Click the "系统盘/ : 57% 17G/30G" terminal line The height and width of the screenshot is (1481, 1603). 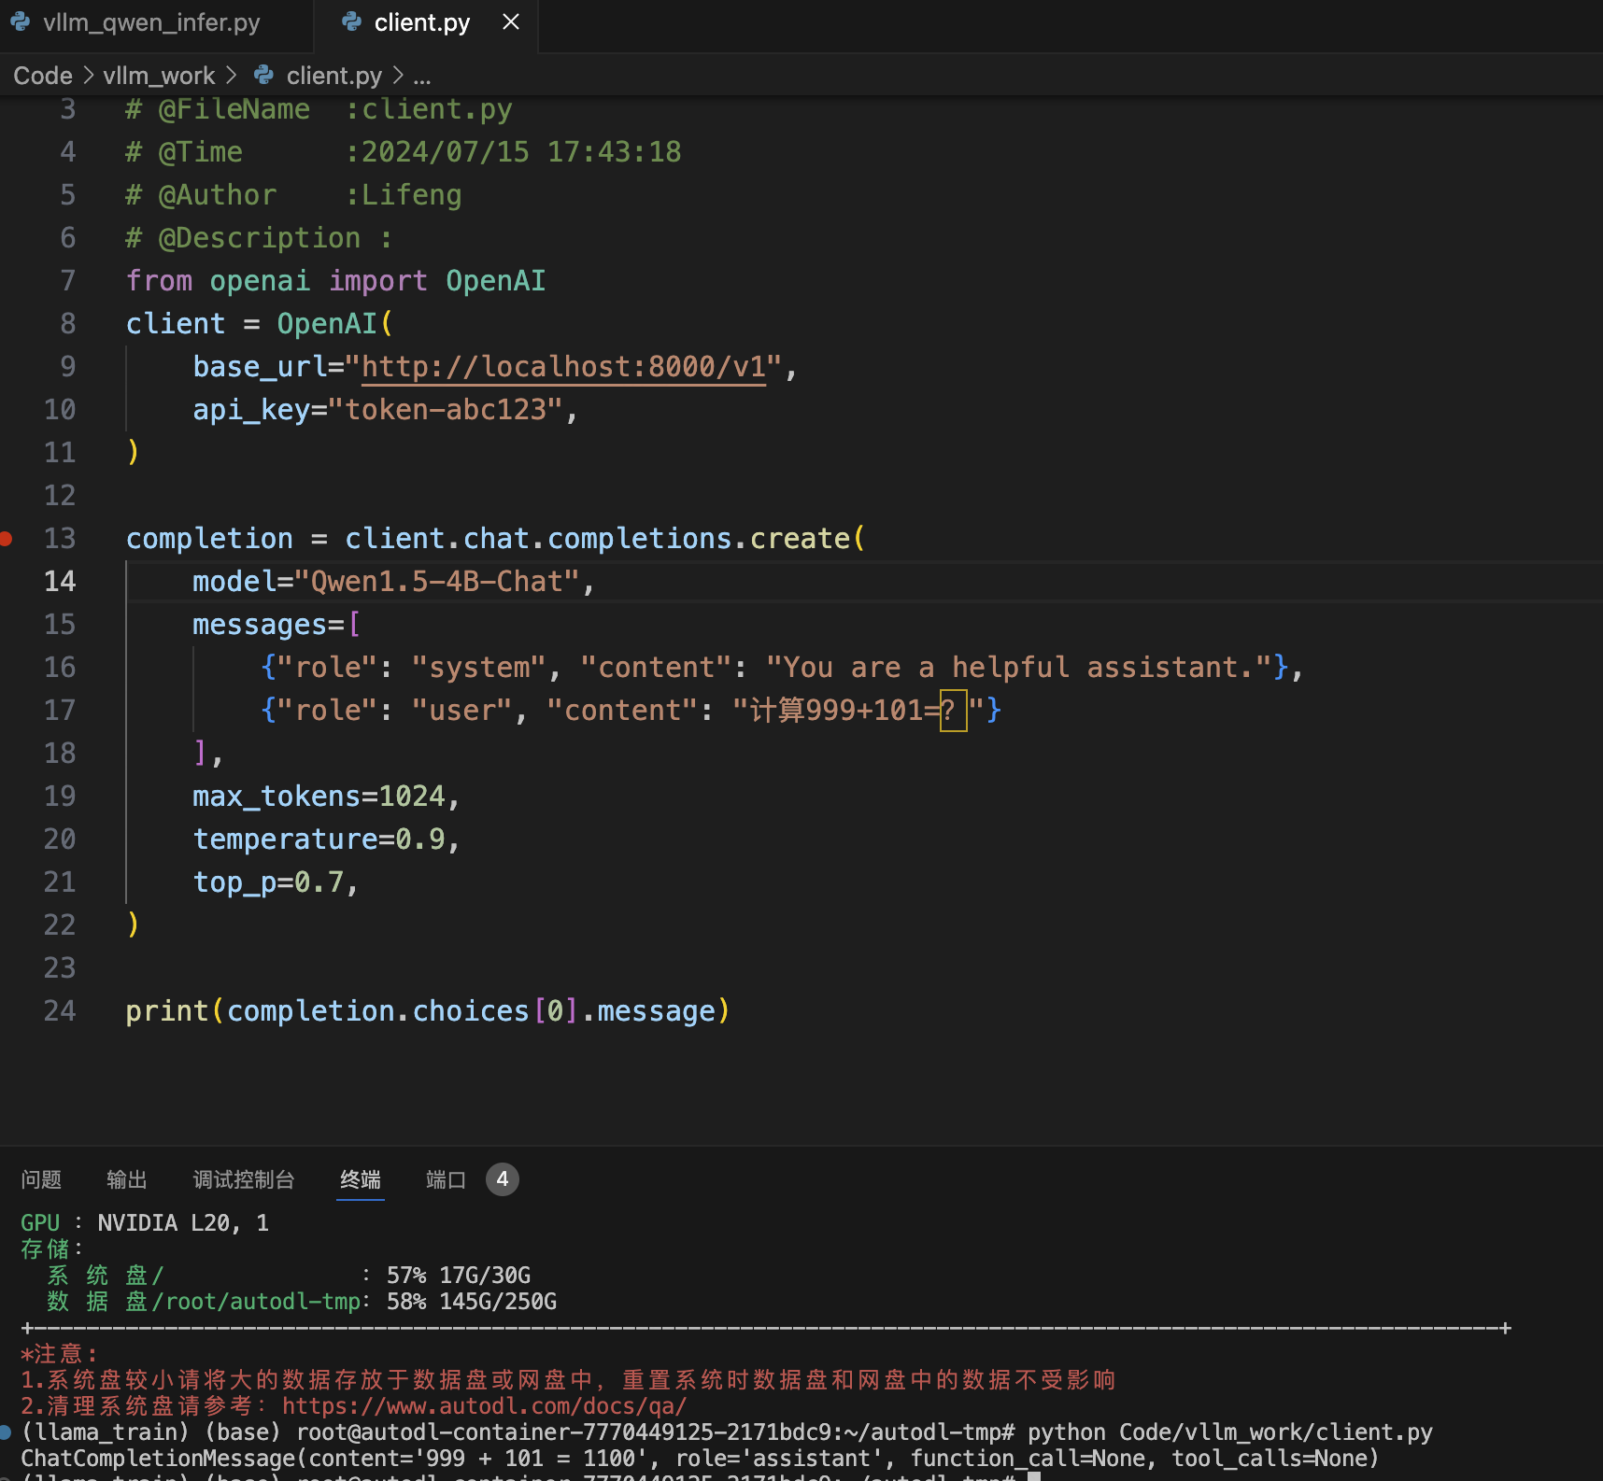(x=289, y=1275)
